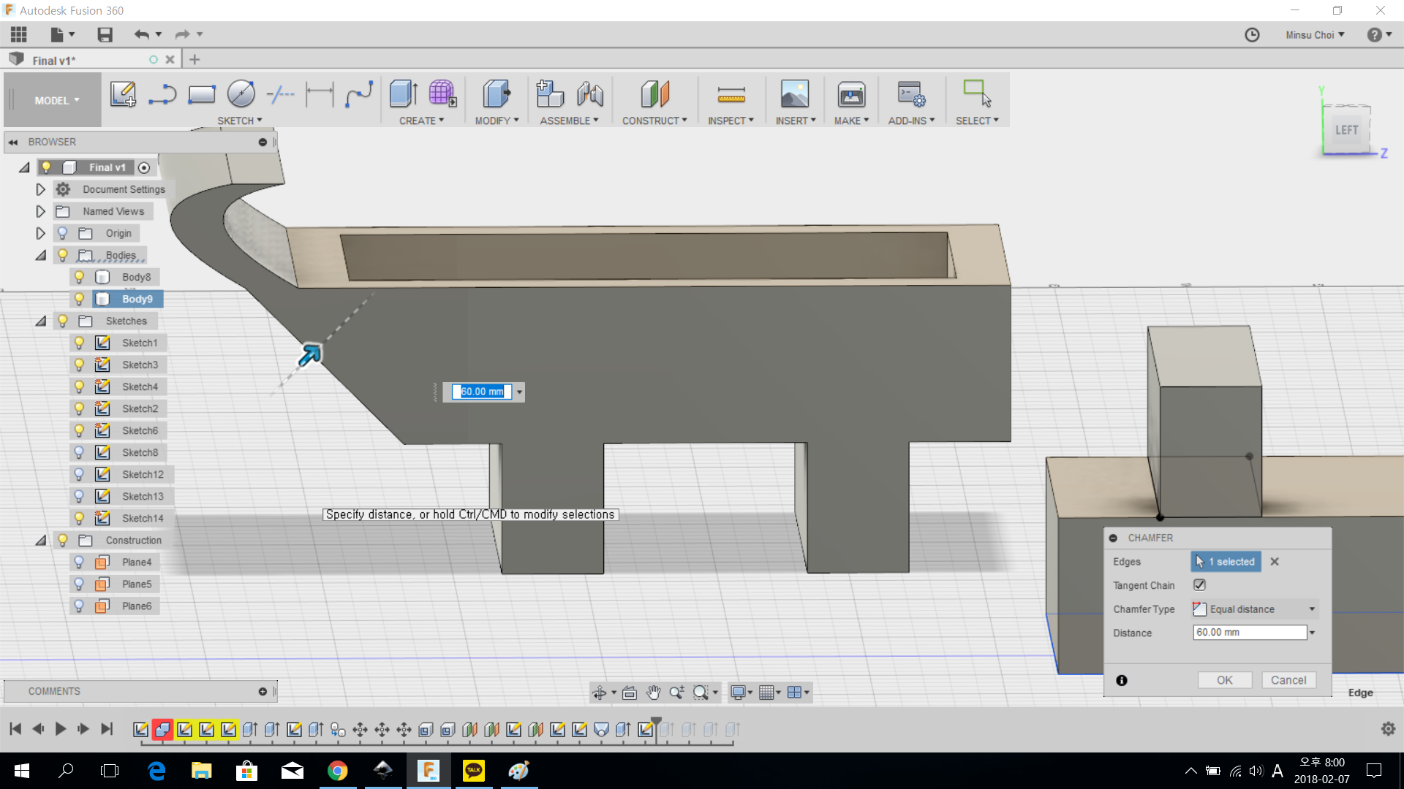Click the Scripts and Add-Ins icon
1404x789 pixels.
(911, 94)
